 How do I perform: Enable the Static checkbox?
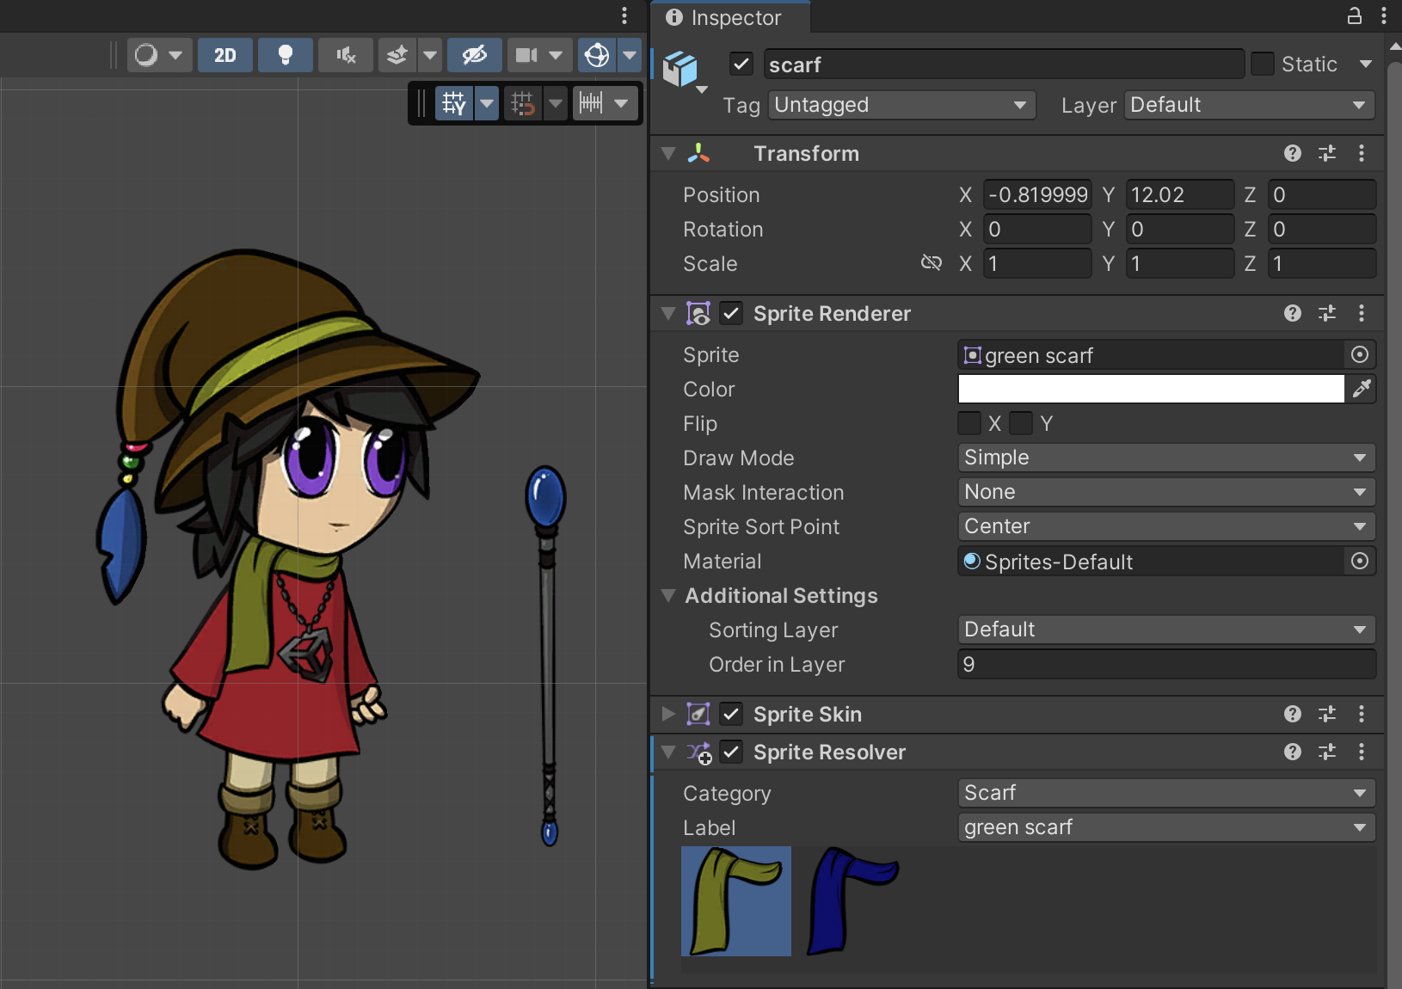[1262, 64]
